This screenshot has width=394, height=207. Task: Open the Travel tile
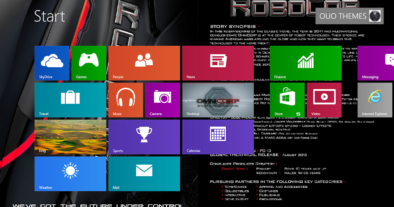[x=70, y=100]
